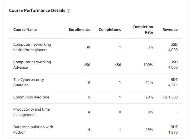This screenshot has height=139, width=194.
Task: Click the info icon beside Course Performance Details
Action: point(69,11)
